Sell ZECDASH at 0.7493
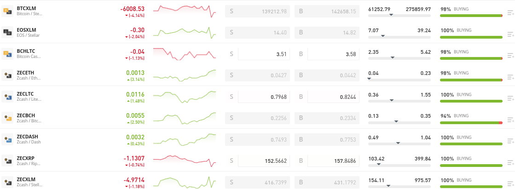515x189 pixels. [x=258, y=139]
